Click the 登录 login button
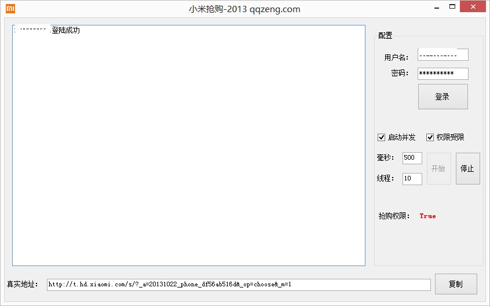 [x=443, y=97]
